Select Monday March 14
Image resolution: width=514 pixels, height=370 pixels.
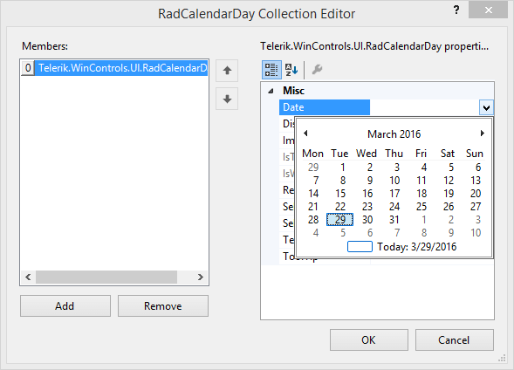313,194
